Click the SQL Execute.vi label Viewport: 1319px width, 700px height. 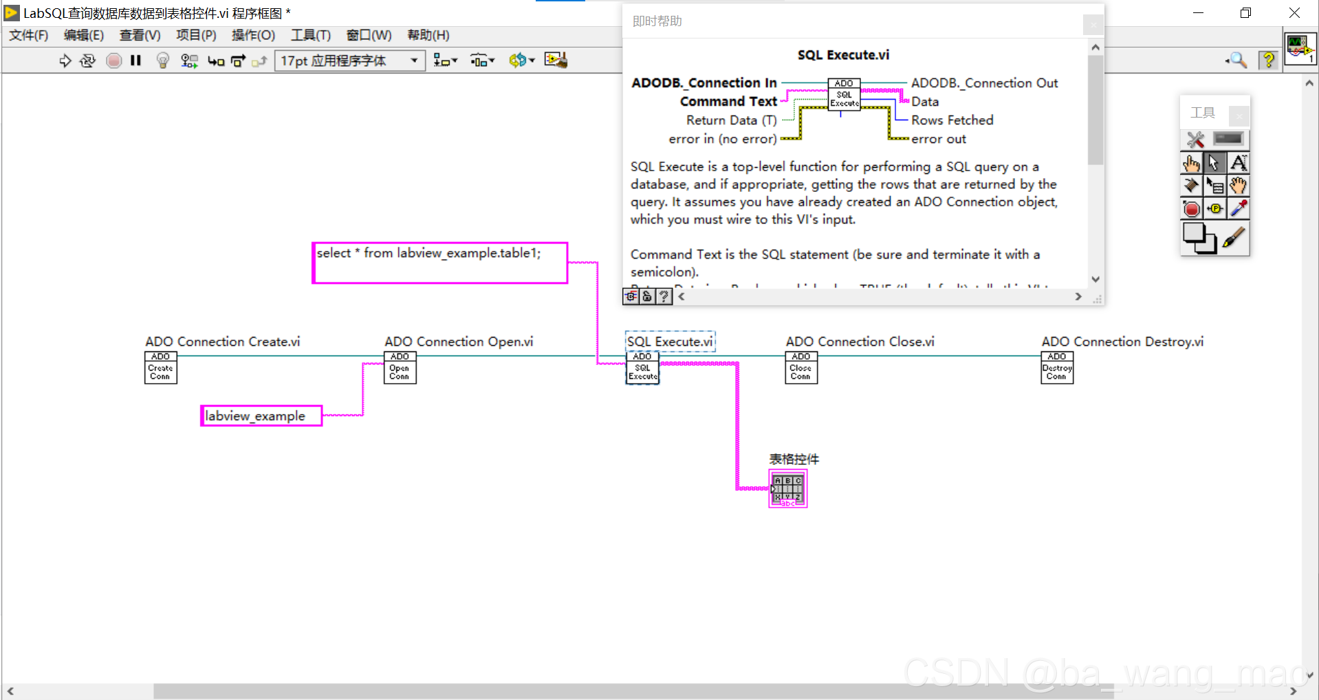(x=670, y=342)
